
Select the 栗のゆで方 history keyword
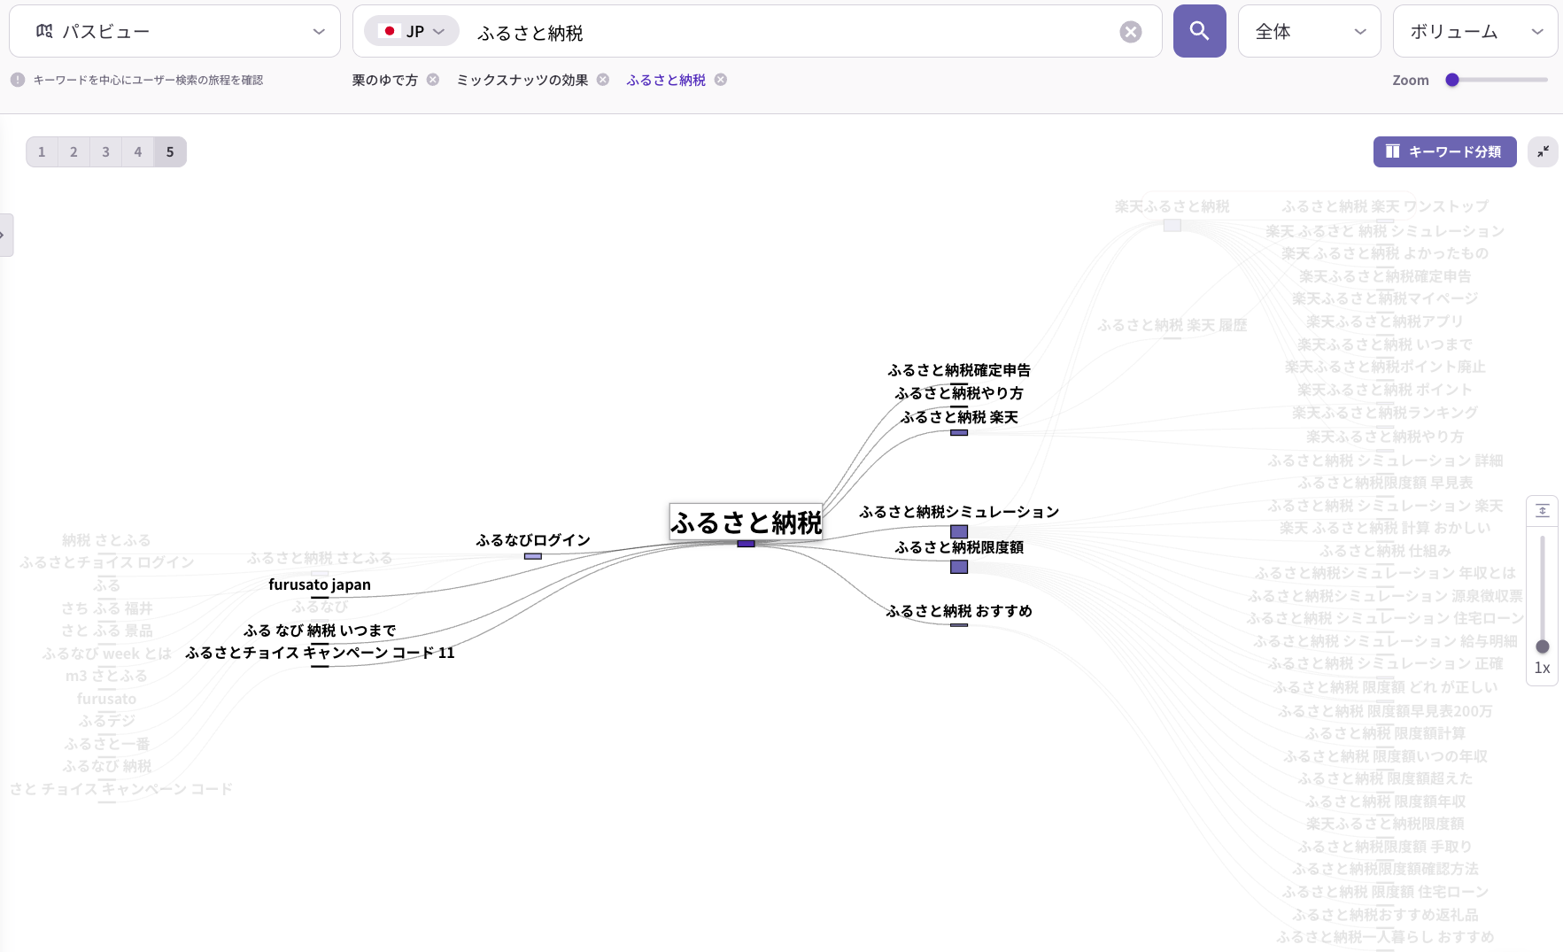pos(385,80)
